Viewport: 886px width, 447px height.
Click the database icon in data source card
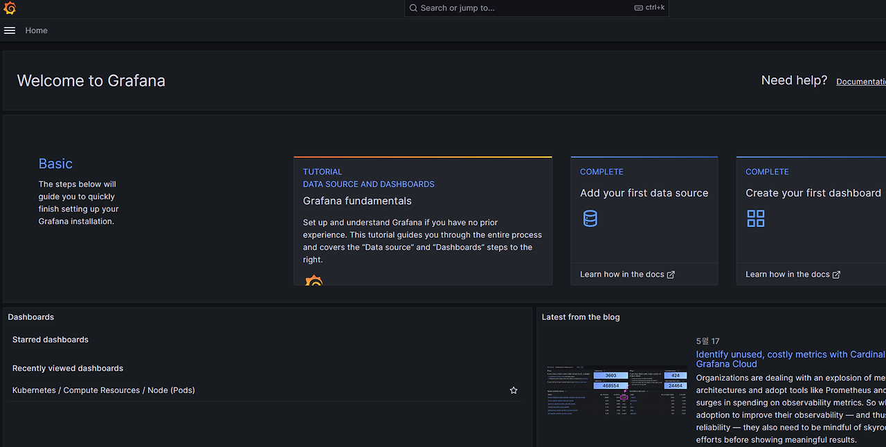coord(590,219)
